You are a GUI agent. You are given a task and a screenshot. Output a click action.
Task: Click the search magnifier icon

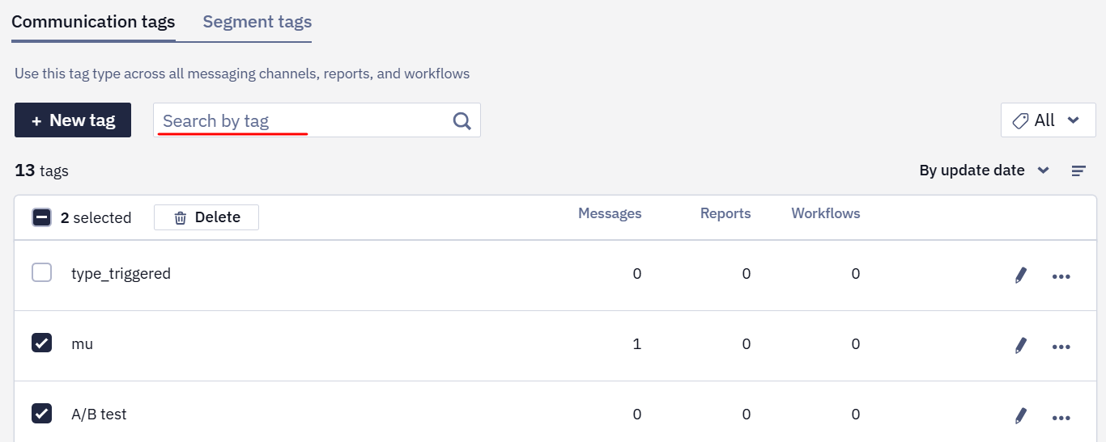tap(462, 120)
